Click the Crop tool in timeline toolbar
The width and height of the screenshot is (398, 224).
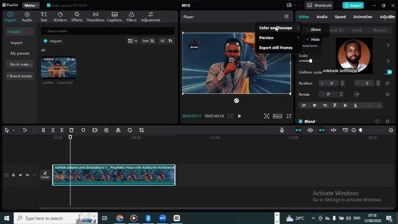click(x=142, y=130)
